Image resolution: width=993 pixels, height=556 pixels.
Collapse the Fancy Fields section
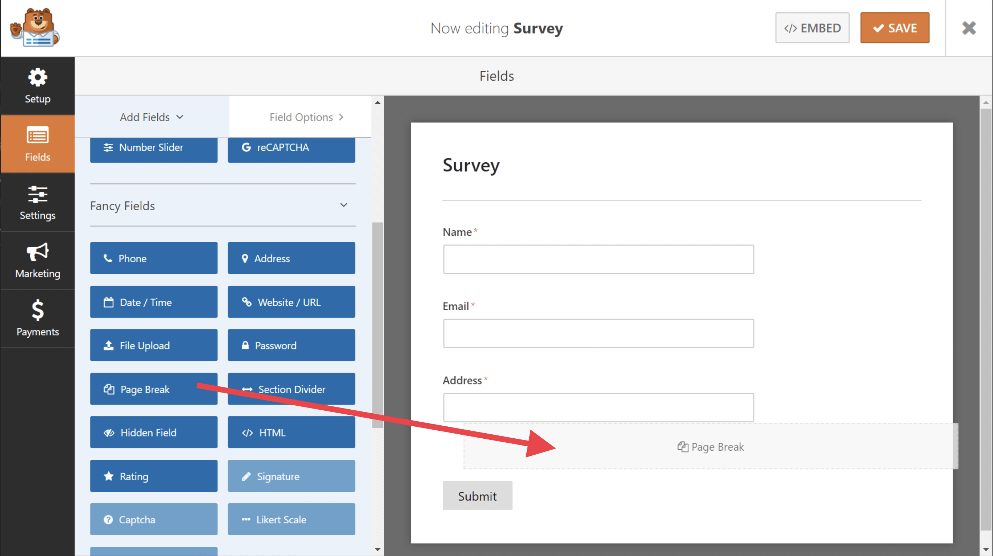pyautogui.click(x=343, y=205)
